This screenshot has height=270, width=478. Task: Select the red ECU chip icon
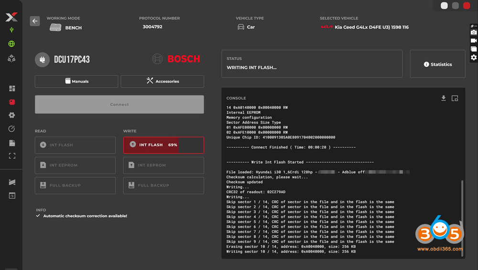click(x=12, y=102)
